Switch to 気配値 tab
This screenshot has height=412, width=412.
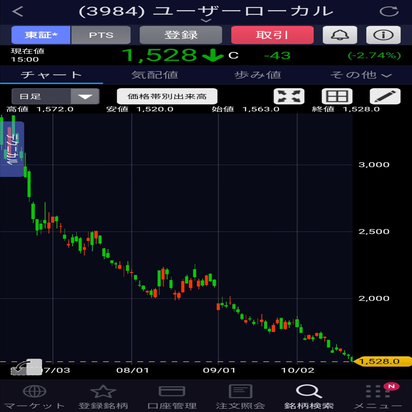154,75
